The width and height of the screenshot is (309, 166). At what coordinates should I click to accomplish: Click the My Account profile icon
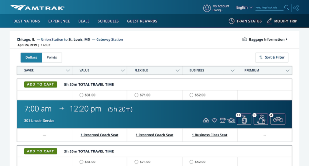[207, 8]
